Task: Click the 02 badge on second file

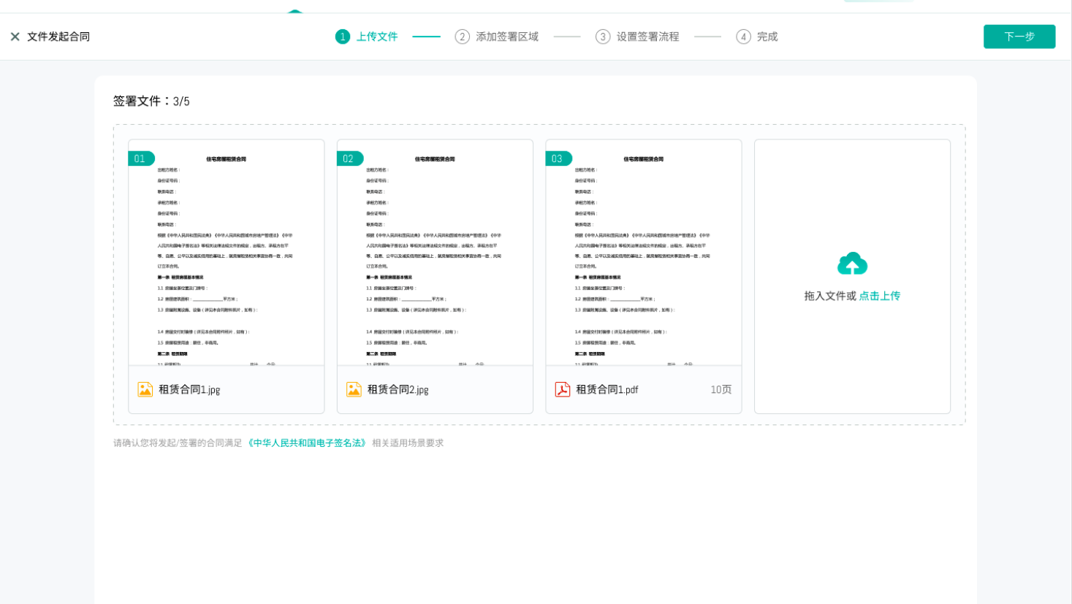Action: 349,158
